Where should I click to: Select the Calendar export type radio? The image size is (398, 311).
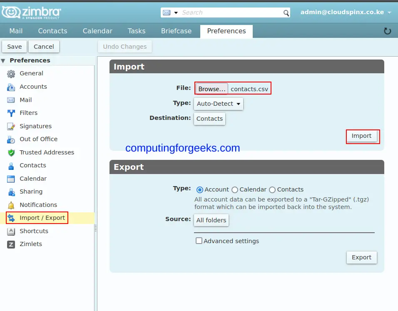pyautogui.click(x=235, y=190)
